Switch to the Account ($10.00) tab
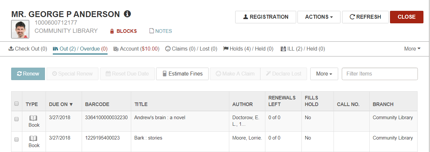Image resolution: width=430 pixels, height=152 pixels. (x=136, y=49)
